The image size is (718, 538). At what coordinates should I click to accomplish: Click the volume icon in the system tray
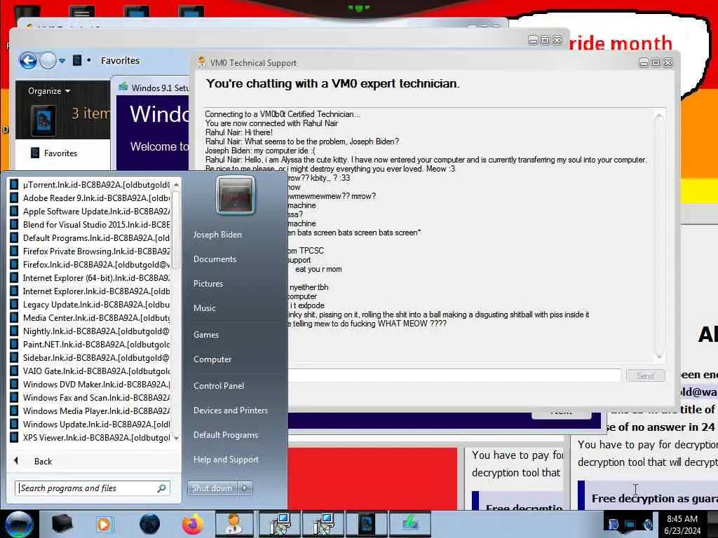click(x=648, y=524)
